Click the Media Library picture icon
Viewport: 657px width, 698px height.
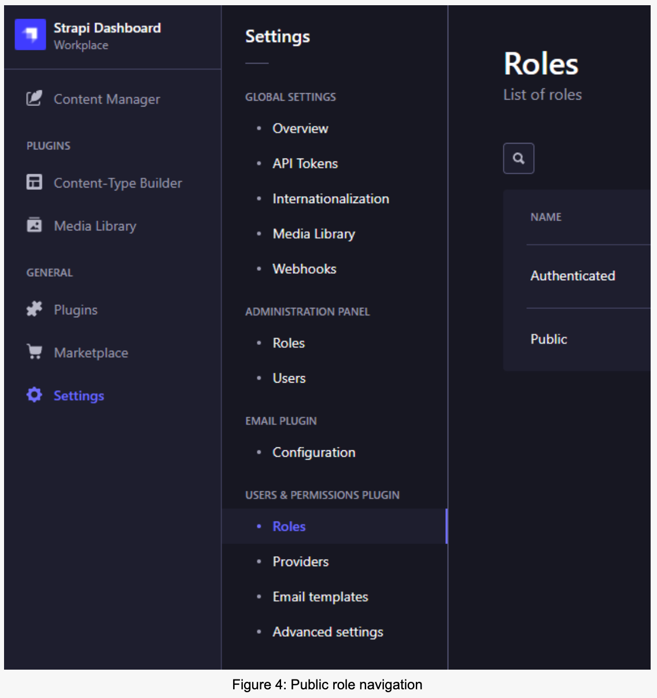point(34,225)
